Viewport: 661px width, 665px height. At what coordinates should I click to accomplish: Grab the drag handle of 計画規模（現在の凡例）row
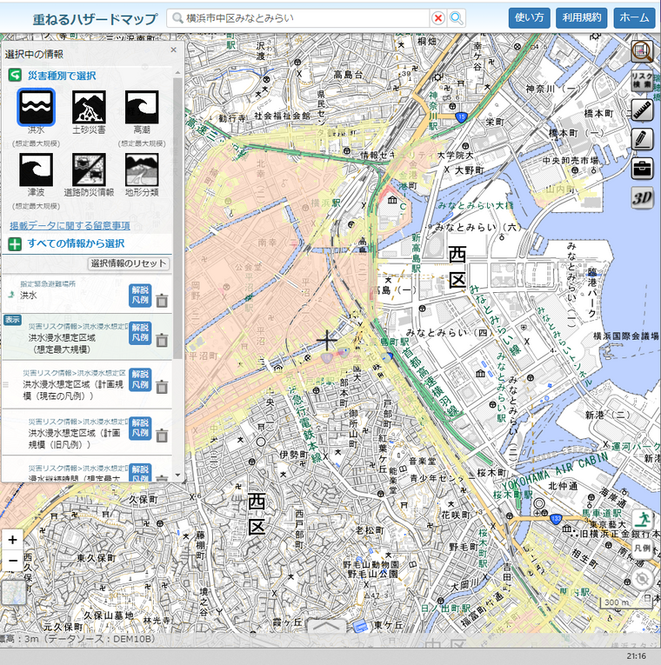point(5,385)
